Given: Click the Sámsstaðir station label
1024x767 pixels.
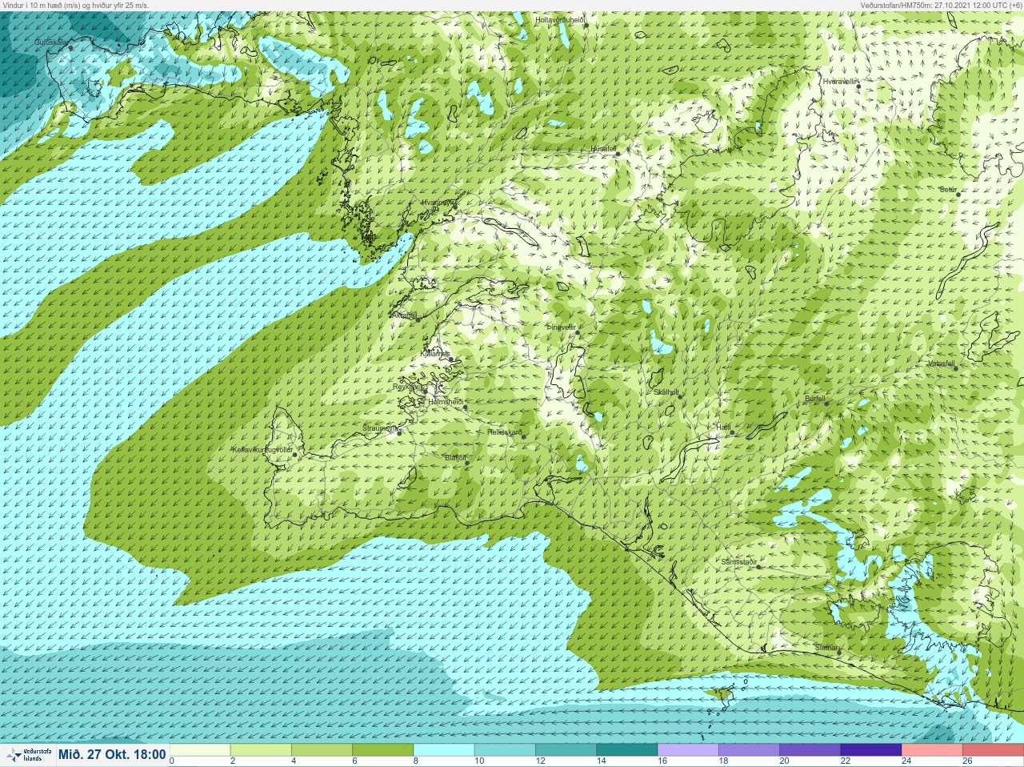Looking at the screenshot, I should tap(738, 562).
